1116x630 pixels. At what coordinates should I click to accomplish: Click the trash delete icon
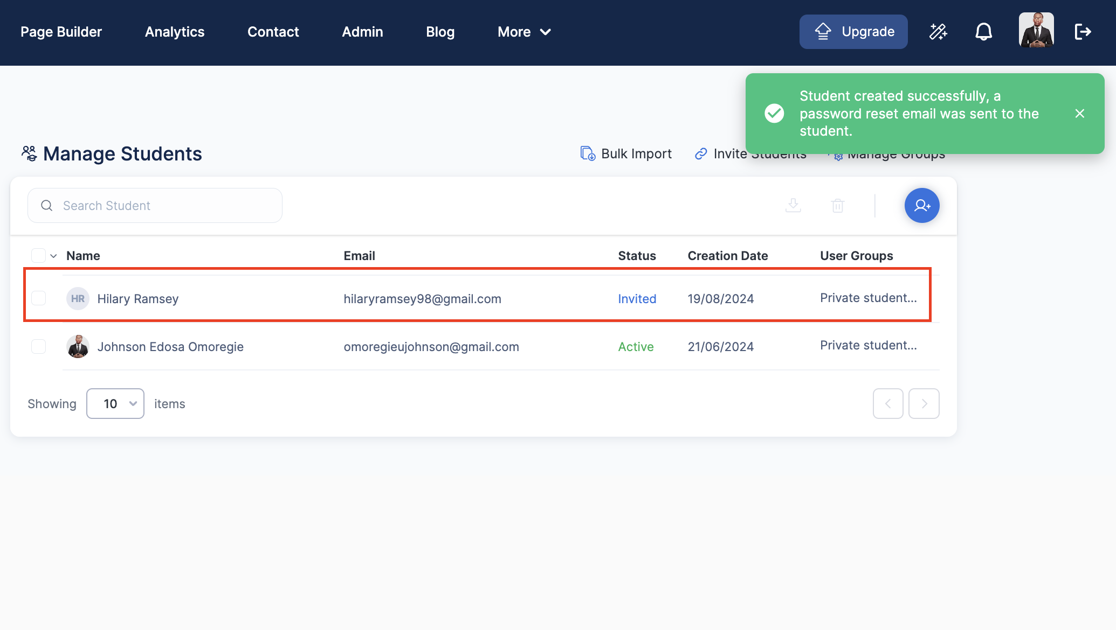coord(837,206)
